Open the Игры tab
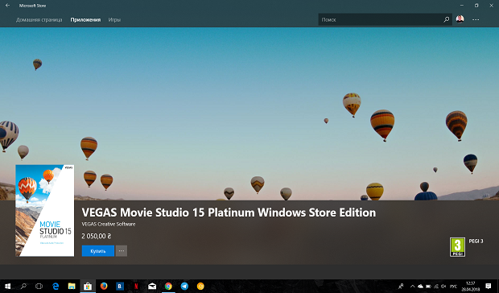 coord(114,20)
